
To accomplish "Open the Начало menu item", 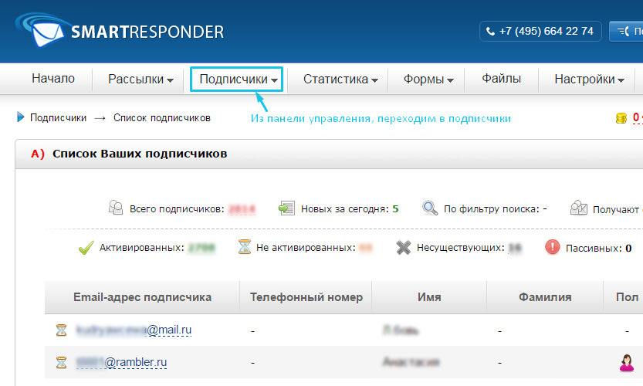I will coord(53,78).
